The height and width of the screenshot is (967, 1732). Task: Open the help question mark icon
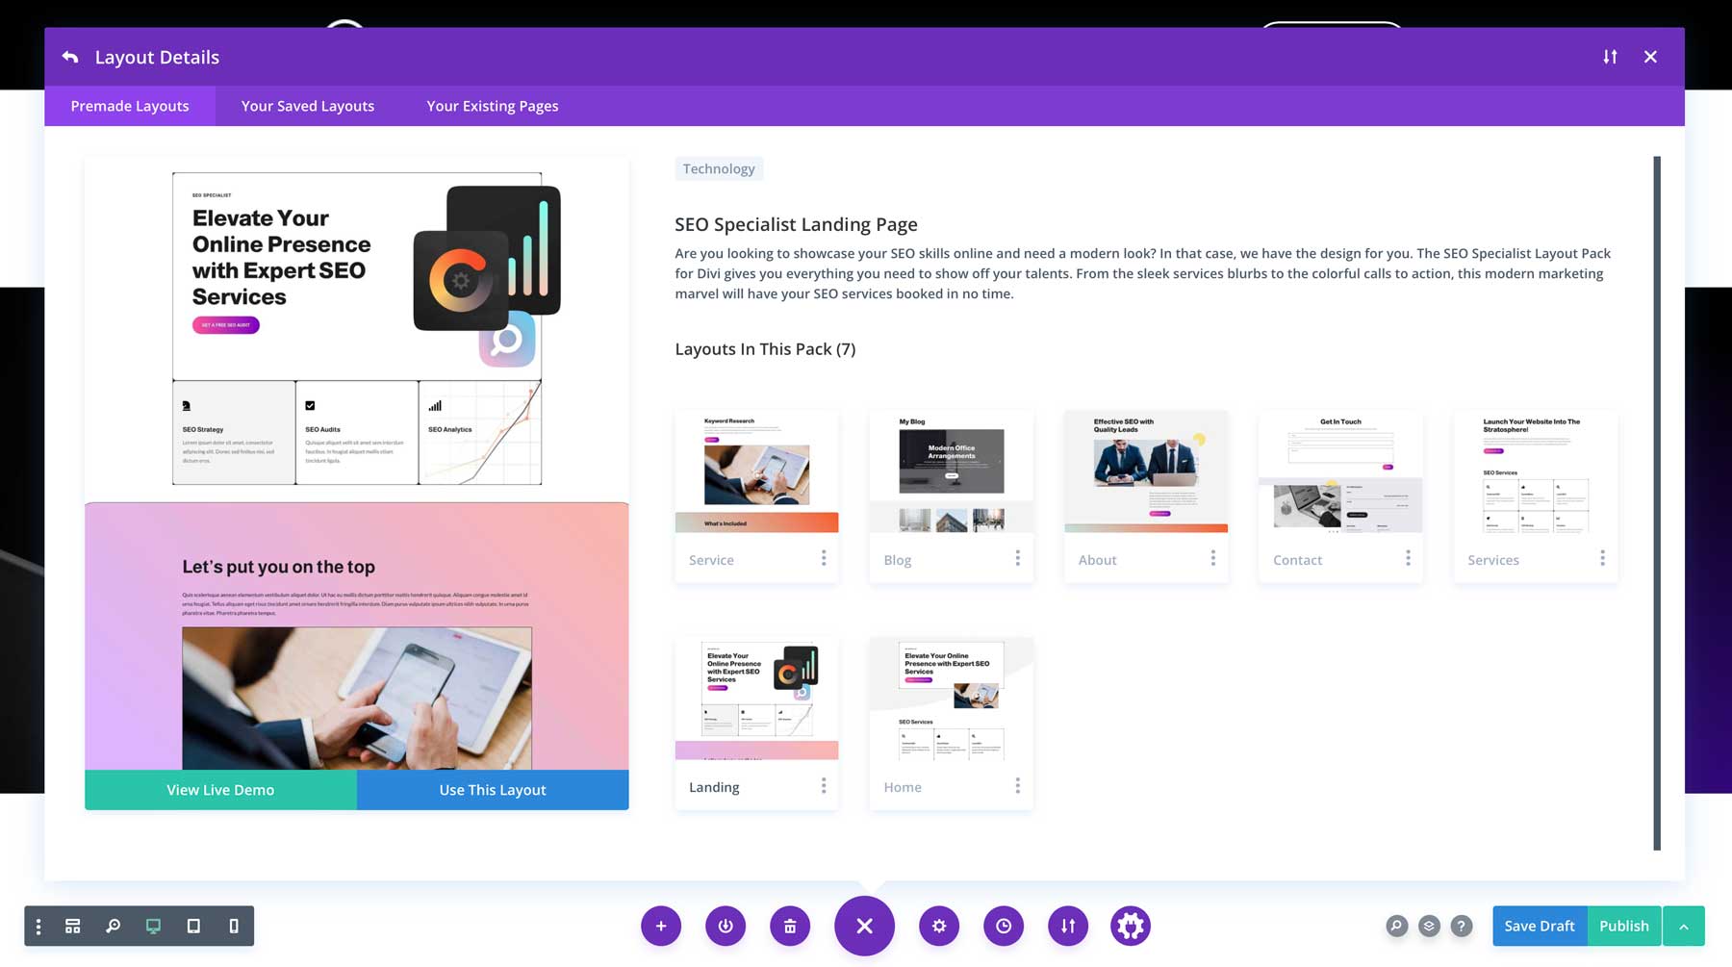[x=1461, y=926]
